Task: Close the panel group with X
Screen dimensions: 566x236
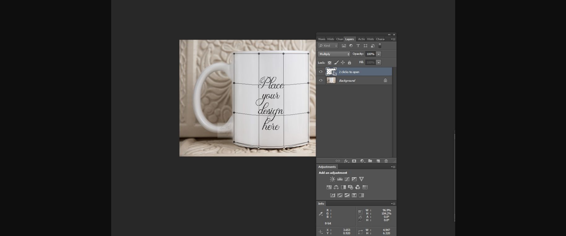Action: coord(394,35)
